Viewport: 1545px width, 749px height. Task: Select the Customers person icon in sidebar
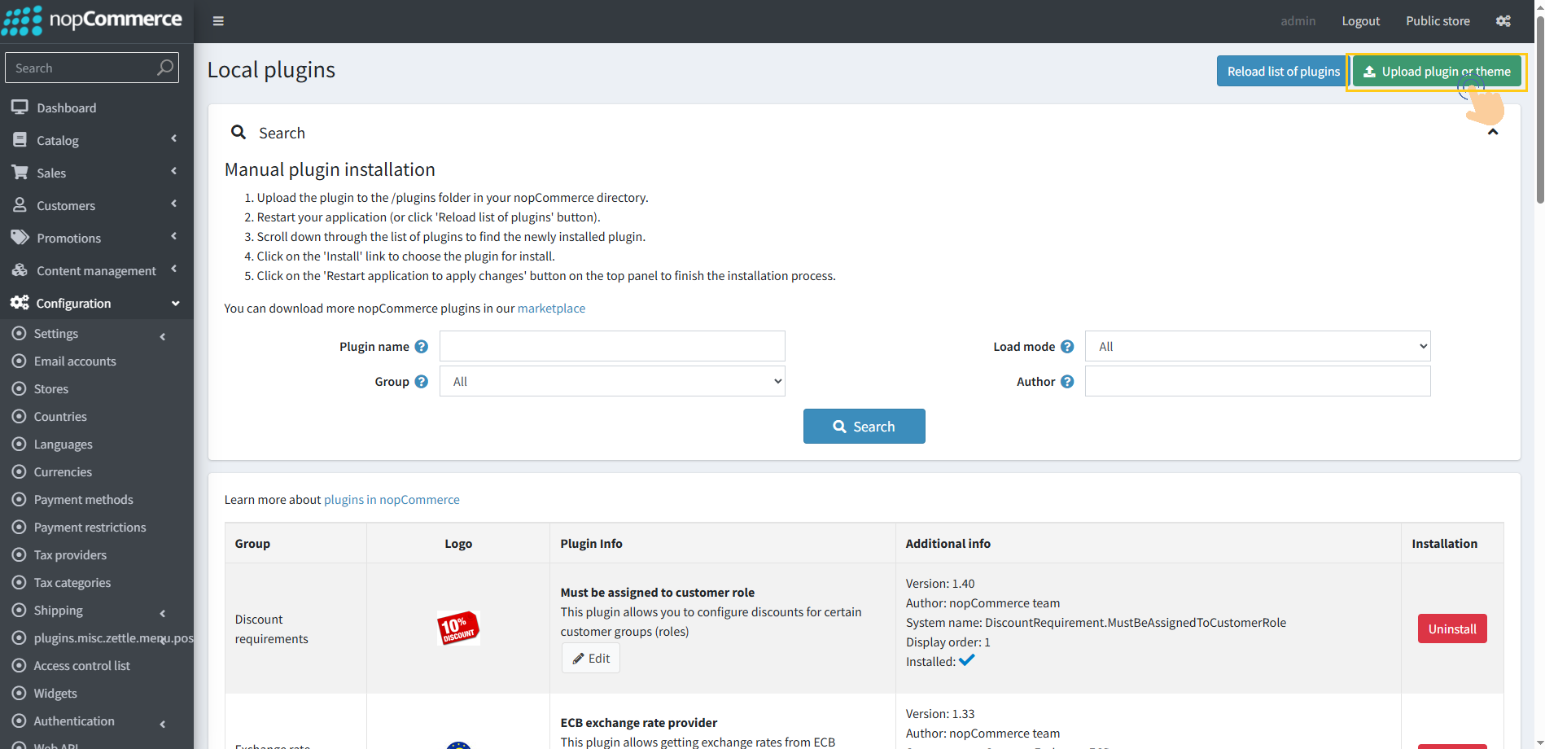click(20, 205)
